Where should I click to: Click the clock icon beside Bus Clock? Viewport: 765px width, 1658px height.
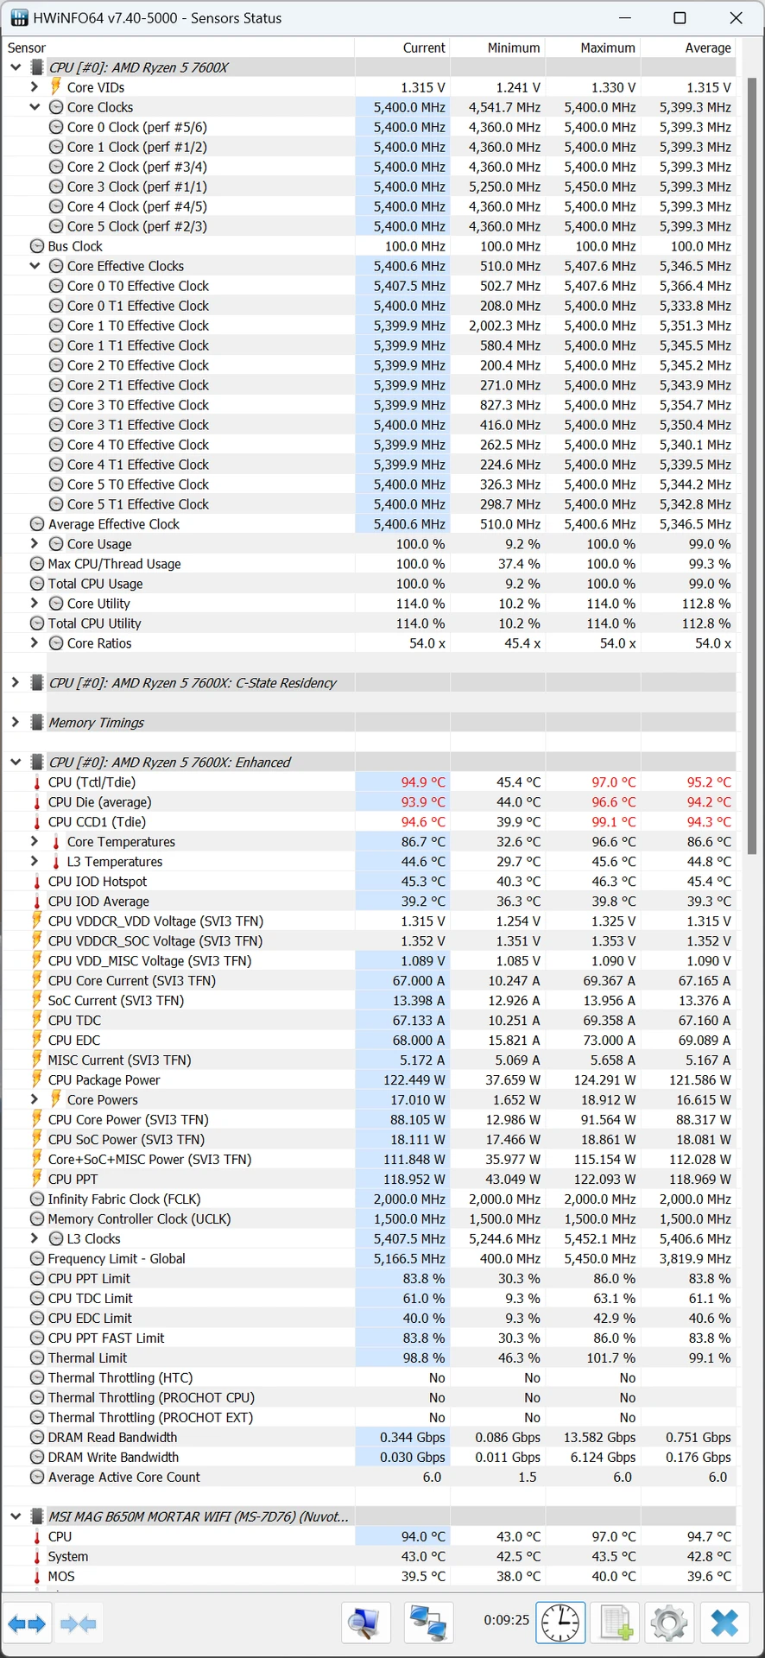(x=37, y=246)
